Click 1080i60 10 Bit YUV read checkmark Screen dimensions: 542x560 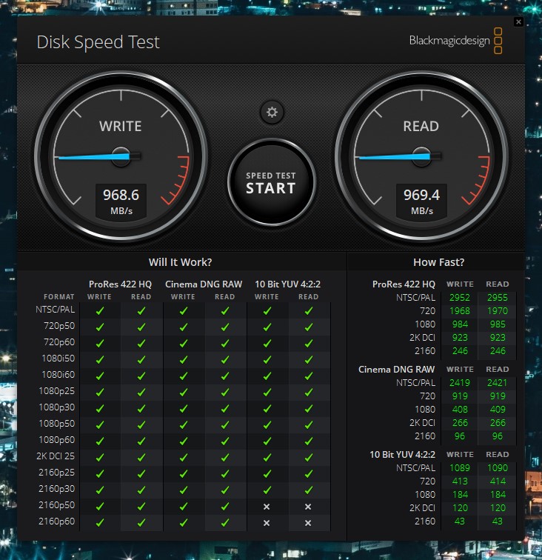pyautogui.click(x=309, y=376)
